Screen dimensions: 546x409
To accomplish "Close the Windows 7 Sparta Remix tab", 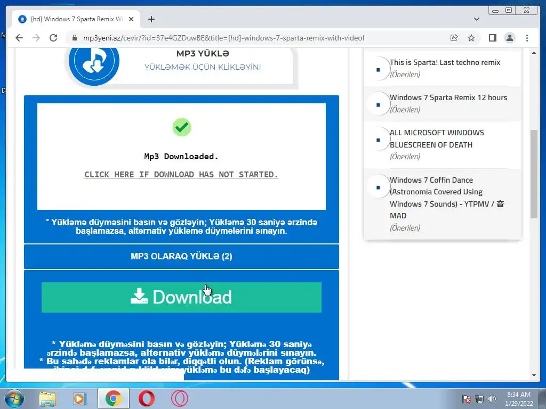I will point(131,19).
